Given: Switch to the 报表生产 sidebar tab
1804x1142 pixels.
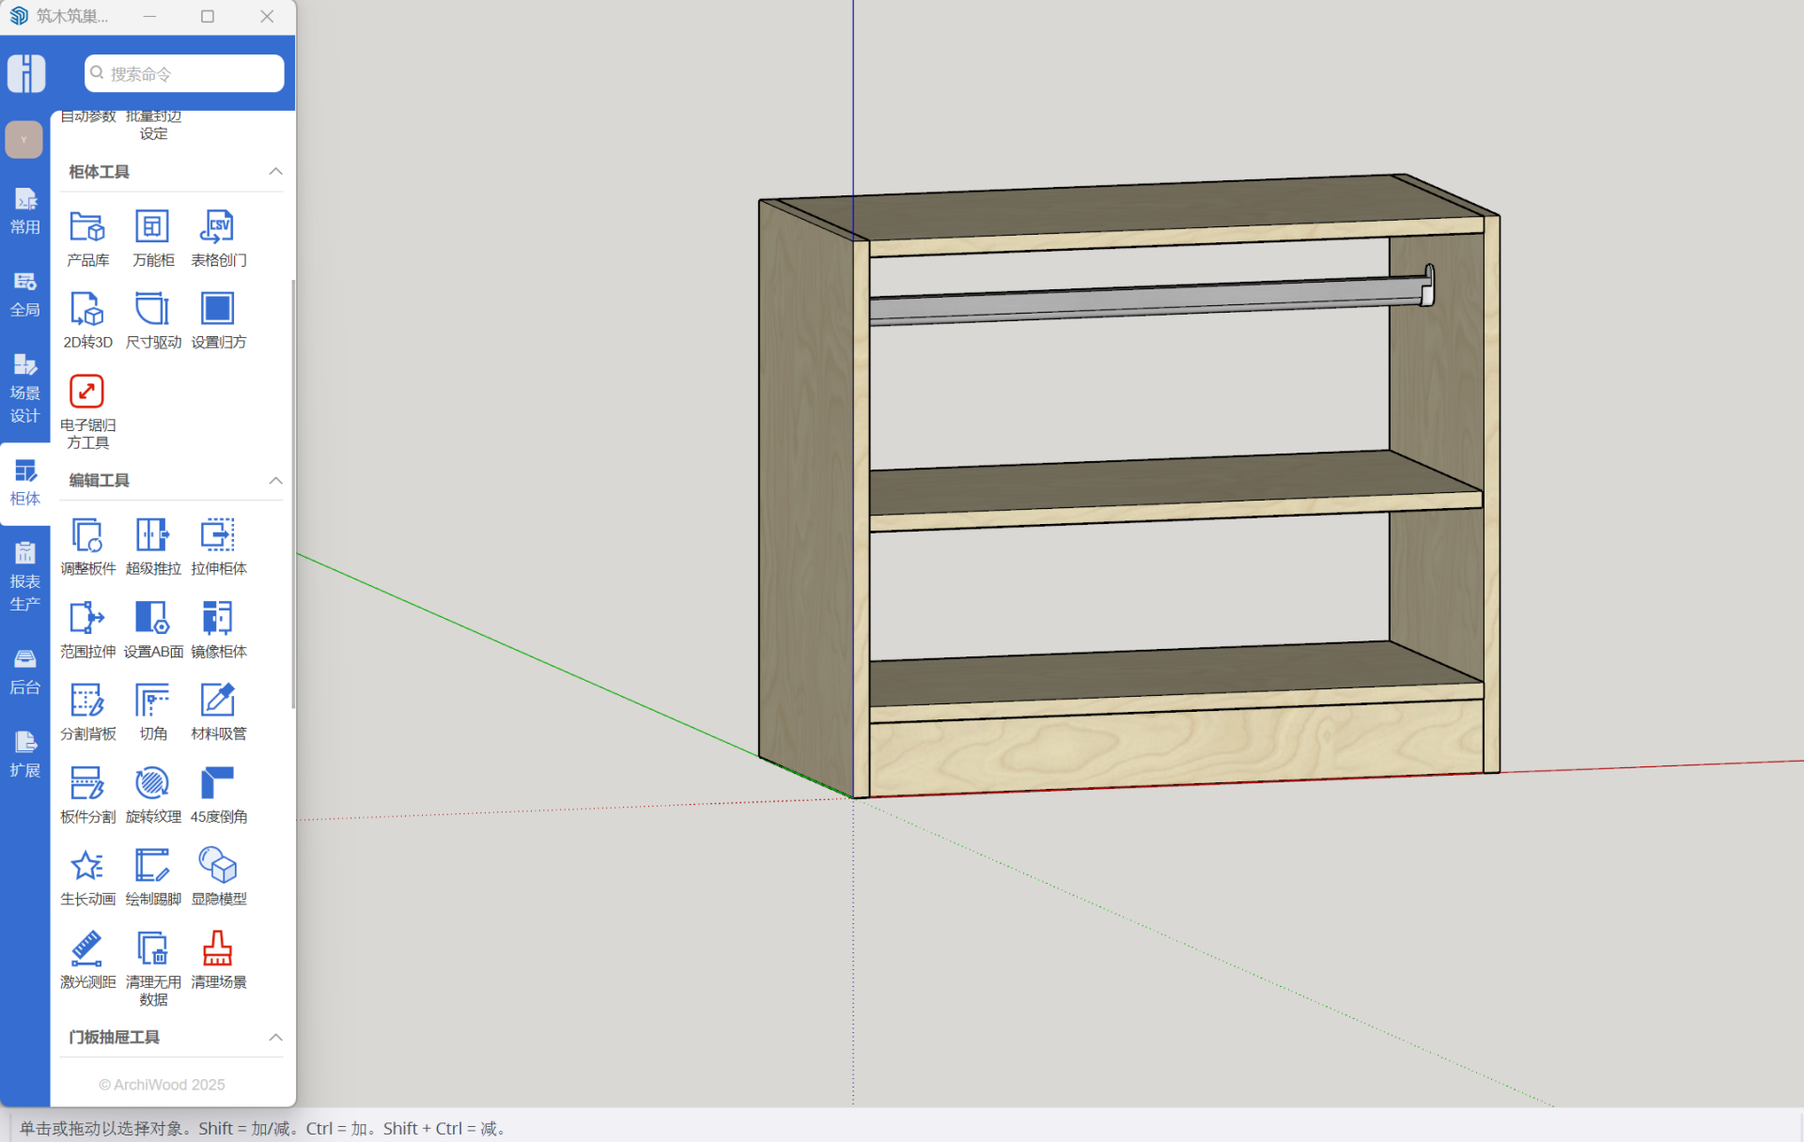Looking at the screenshot, I should coord(25,577).
